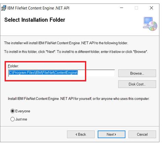Image resolution: width=163 pixels, height=146 pixels.
Task: Click the 'installer will install' description line
Action: pyautogui.click(x=66, y=43)
